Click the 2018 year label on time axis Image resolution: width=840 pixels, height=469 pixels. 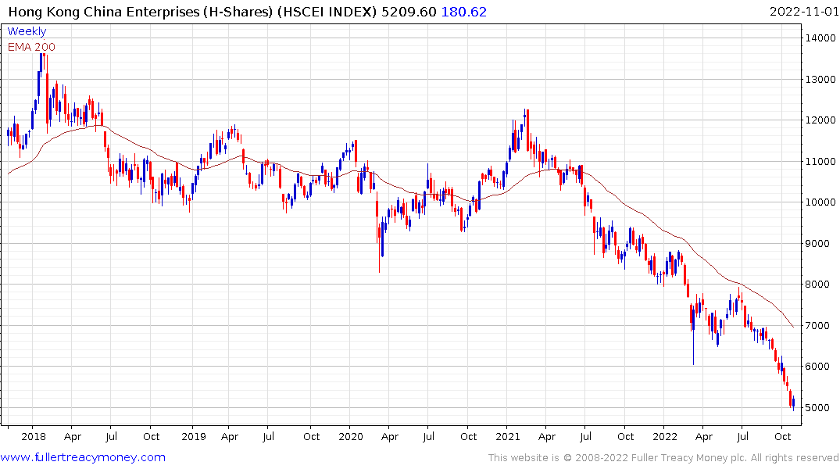(x=34, y=436)
